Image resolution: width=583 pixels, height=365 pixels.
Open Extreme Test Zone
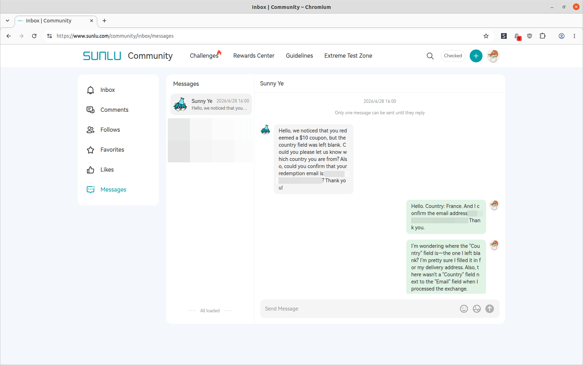348,56
